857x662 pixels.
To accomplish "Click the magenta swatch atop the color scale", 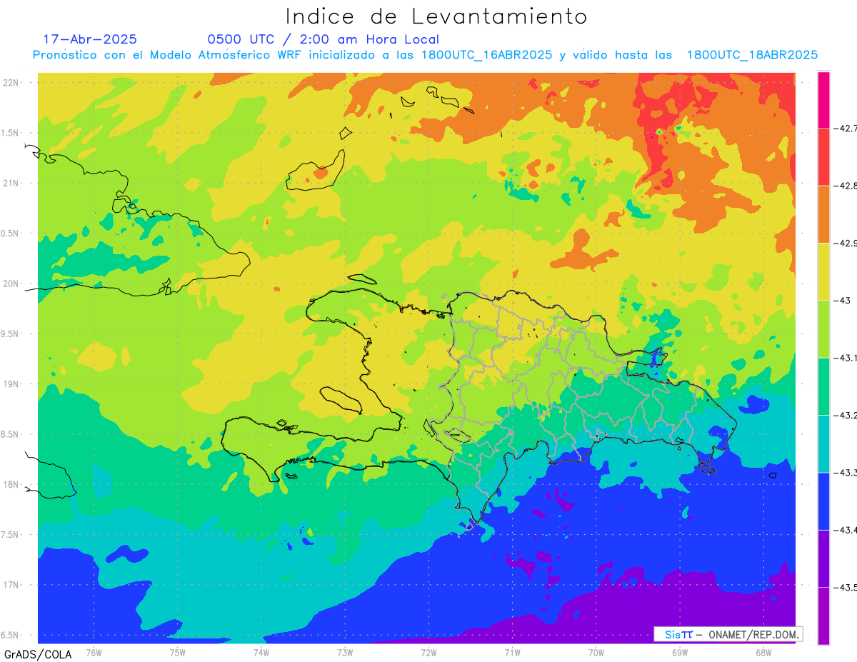I will [x=823, y=100].
